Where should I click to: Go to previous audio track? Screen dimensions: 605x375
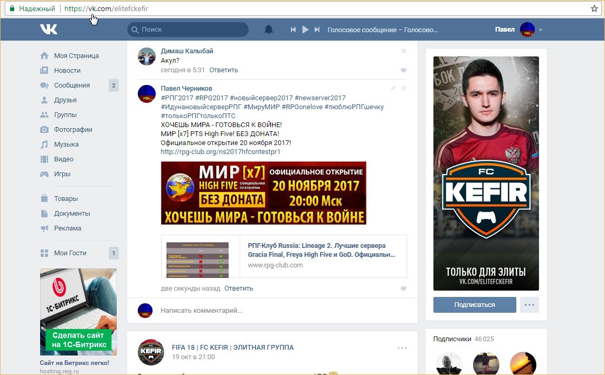coord(293,30)
